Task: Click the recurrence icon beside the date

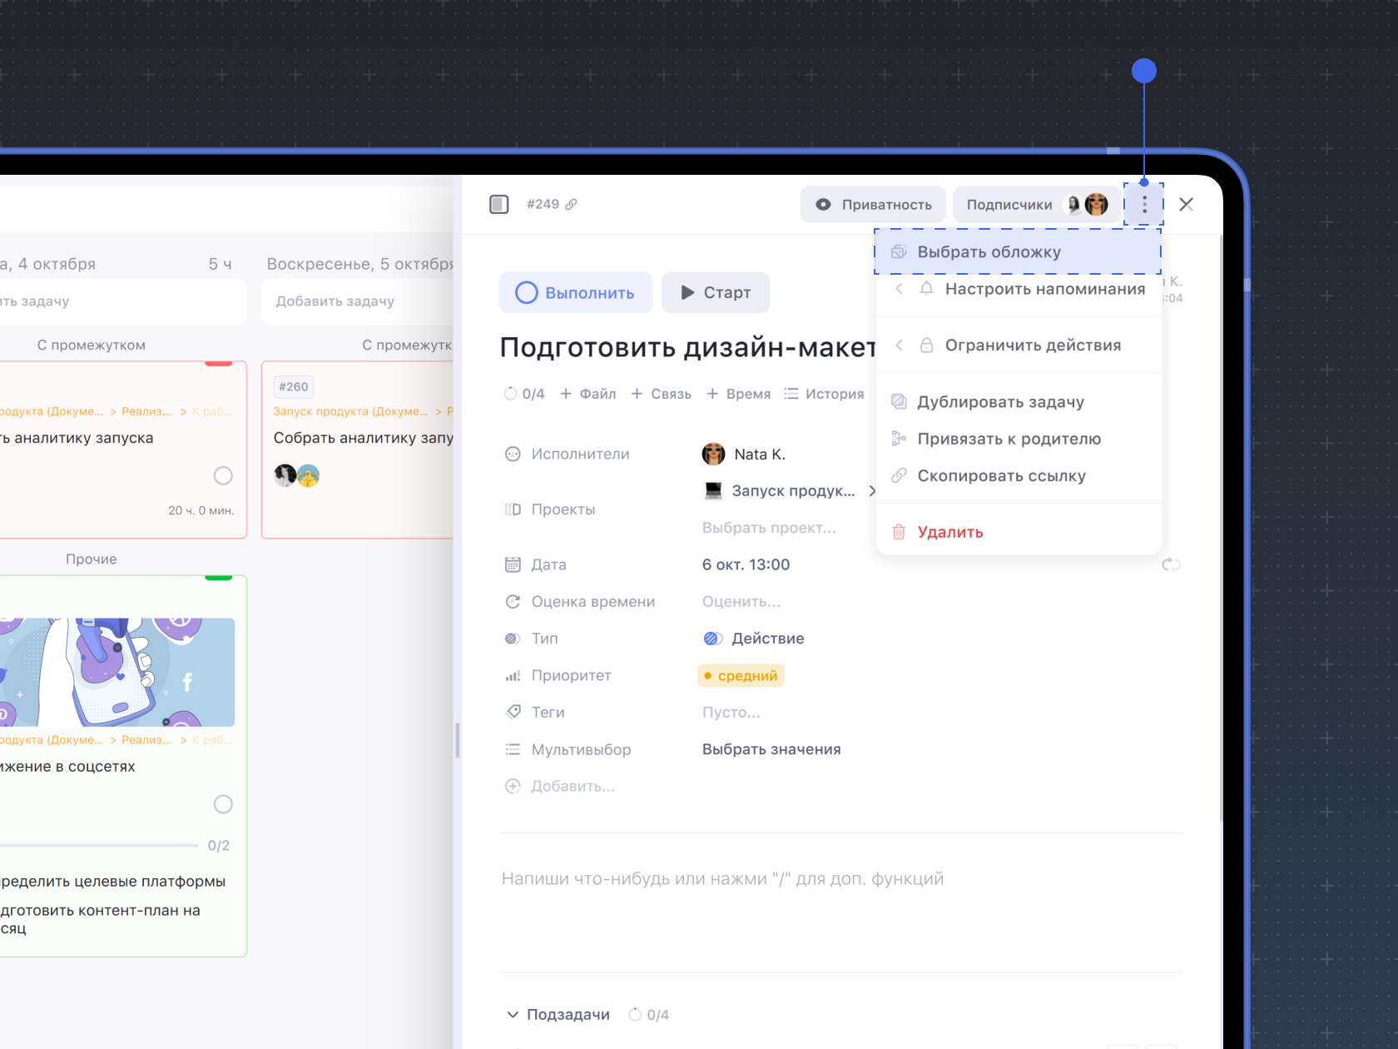Action: click(x=1171, y=564)
